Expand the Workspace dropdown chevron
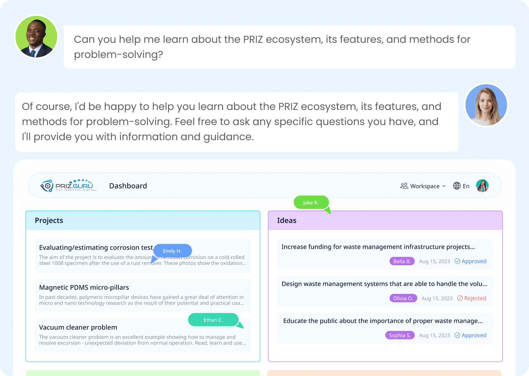 (444, 186)
